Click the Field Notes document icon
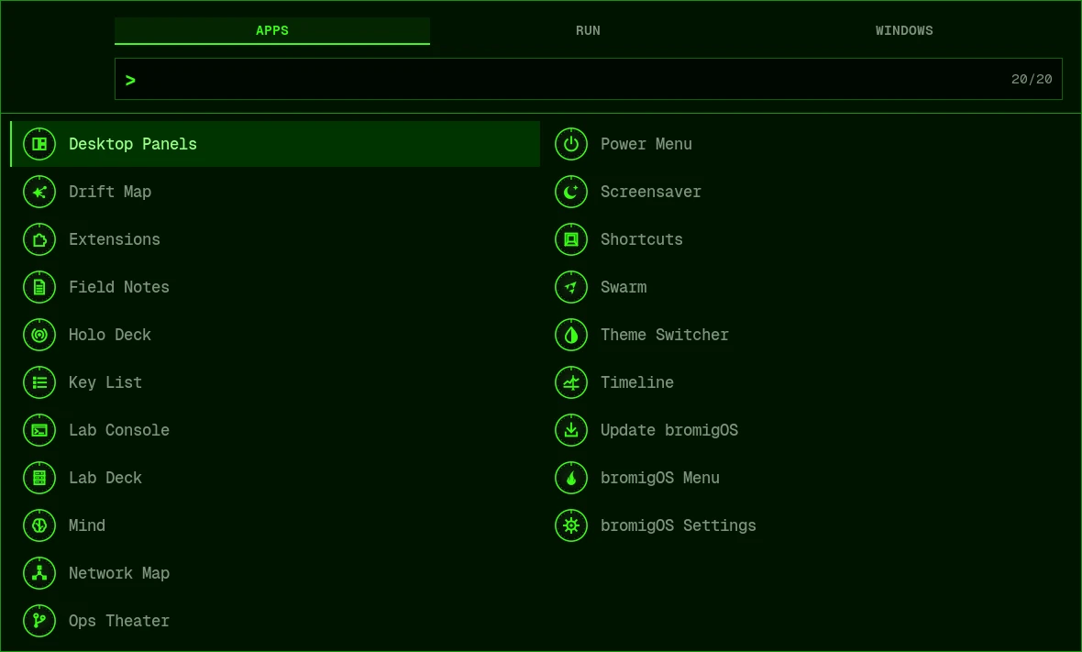1082x652 pixels. click(39, 287)
